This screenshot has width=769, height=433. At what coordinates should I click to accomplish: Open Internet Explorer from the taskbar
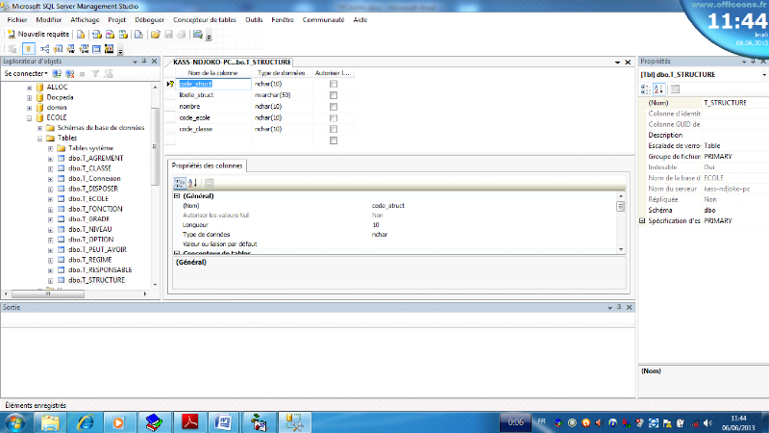point(86,422)
